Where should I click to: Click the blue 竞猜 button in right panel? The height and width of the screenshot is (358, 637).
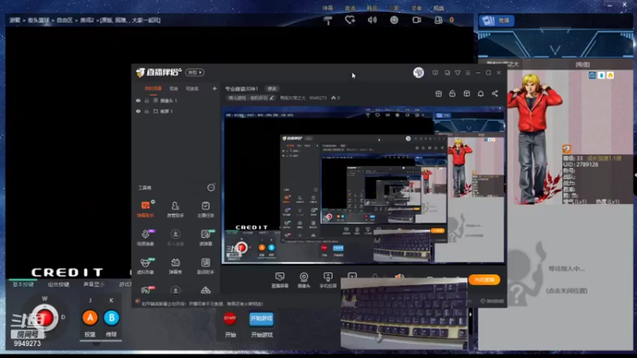[x=496, y=21]
